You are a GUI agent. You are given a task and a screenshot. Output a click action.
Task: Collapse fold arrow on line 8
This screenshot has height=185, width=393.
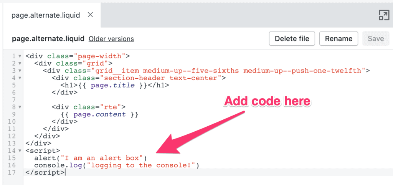pyautogui.click(x=20, y=107)
